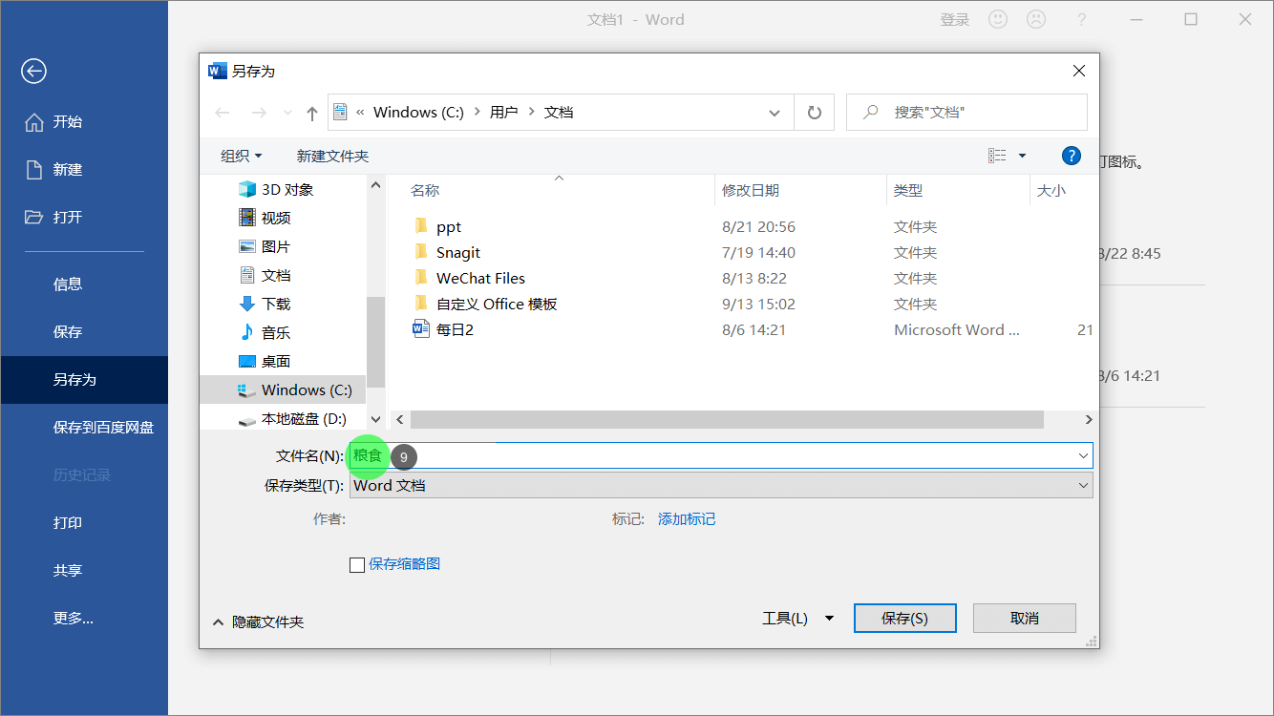The image size is (1274, 716).
Task: Click 登录 in Word title bar
Action: point(954,19)
